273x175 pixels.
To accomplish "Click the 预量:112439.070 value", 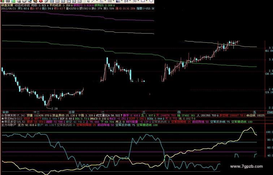I will coord(38,115).
